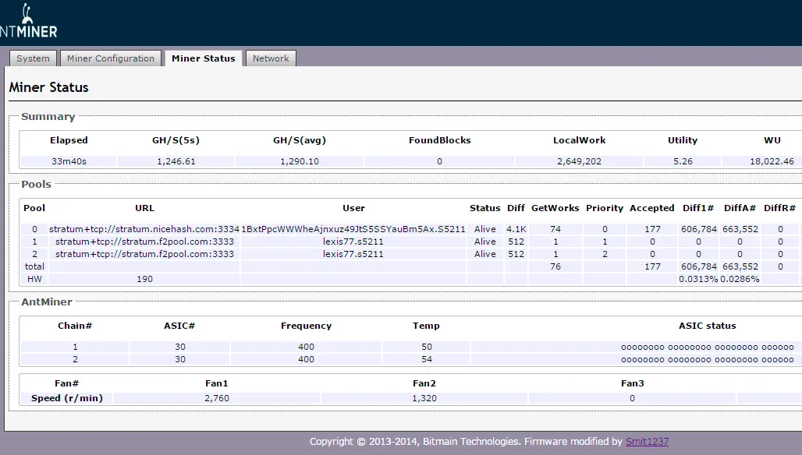
Task: Click the Fan1 speed "2,760"
Action: 217,398
